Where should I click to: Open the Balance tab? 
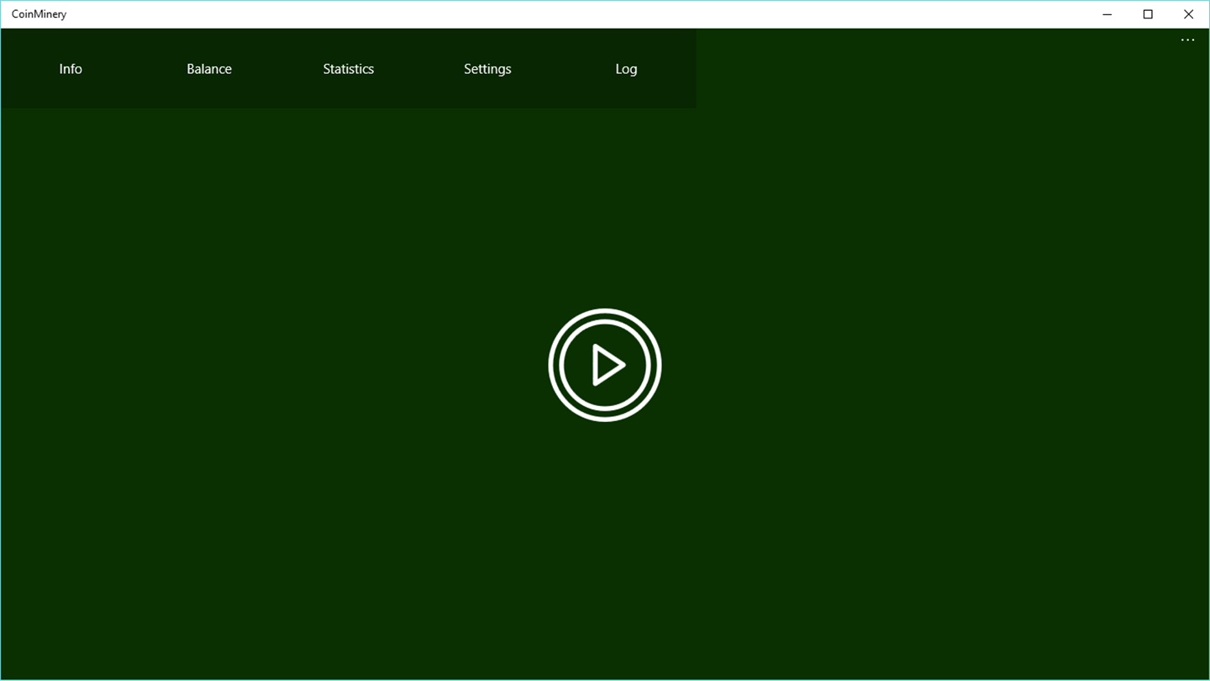pyautogui.click(x=209, y=69)
